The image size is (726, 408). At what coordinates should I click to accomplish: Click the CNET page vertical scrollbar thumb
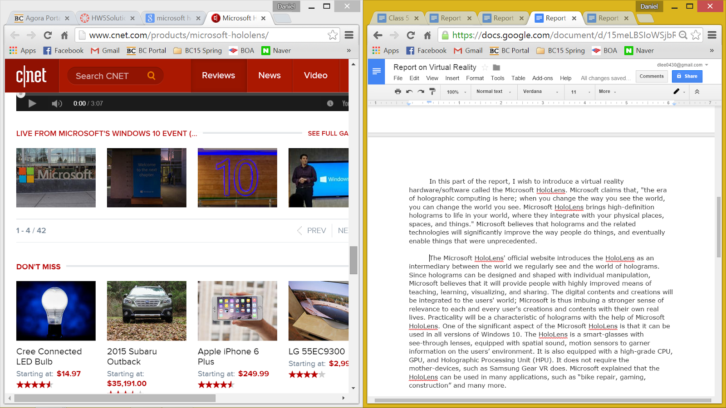353,260
